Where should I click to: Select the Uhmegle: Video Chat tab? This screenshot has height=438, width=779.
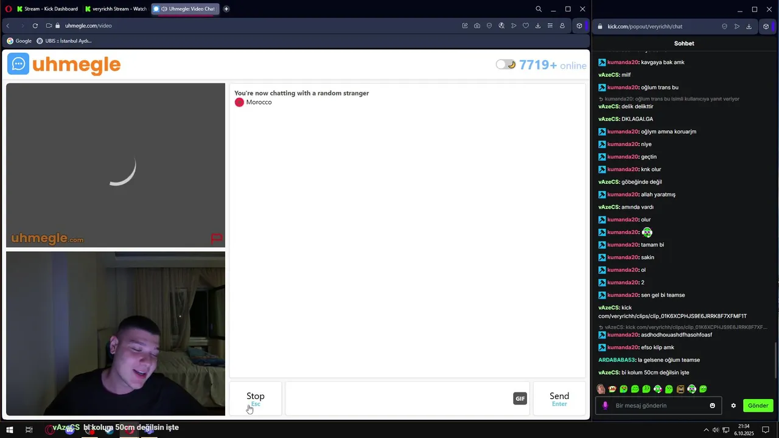185,9
